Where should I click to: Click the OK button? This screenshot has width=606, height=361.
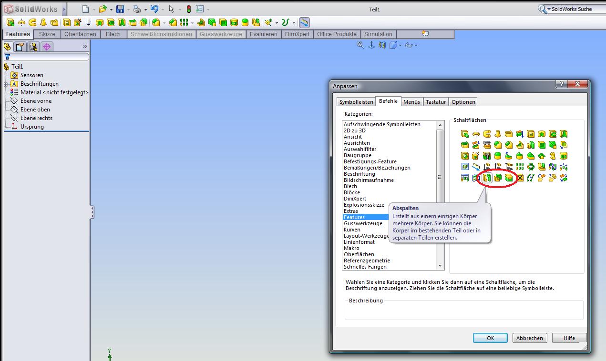490,338
